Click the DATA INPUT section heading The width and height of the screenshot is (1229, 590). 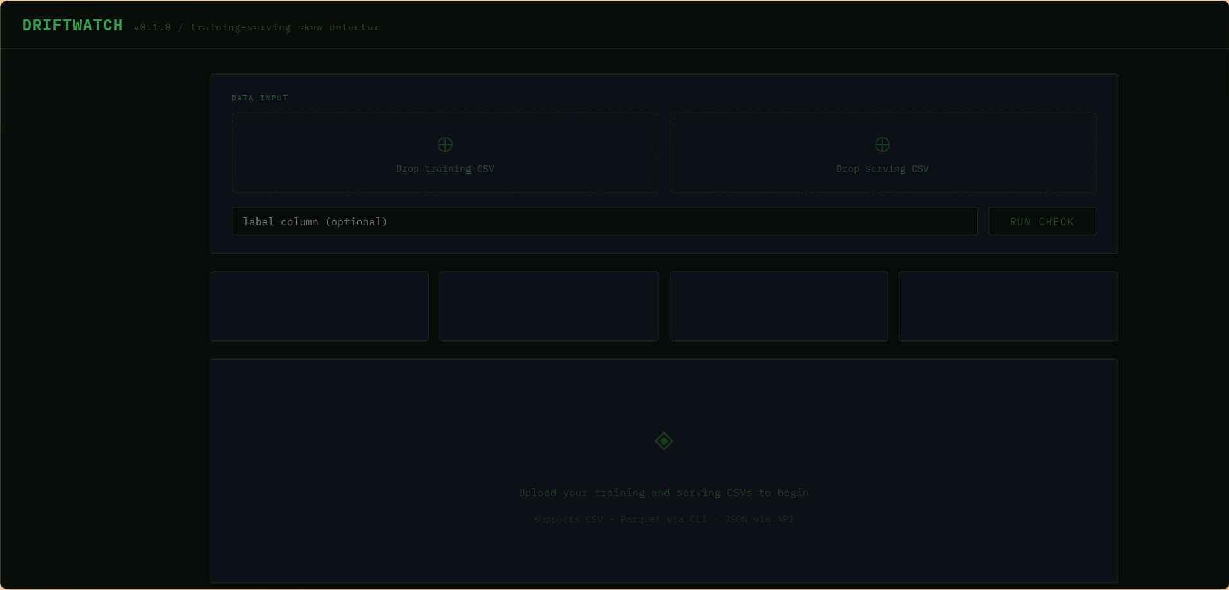pyautogui.click(x=259, y=98)
